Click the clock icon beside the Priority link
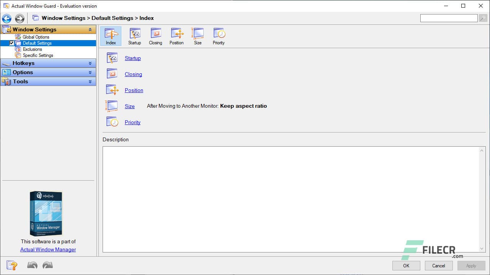 112,122
